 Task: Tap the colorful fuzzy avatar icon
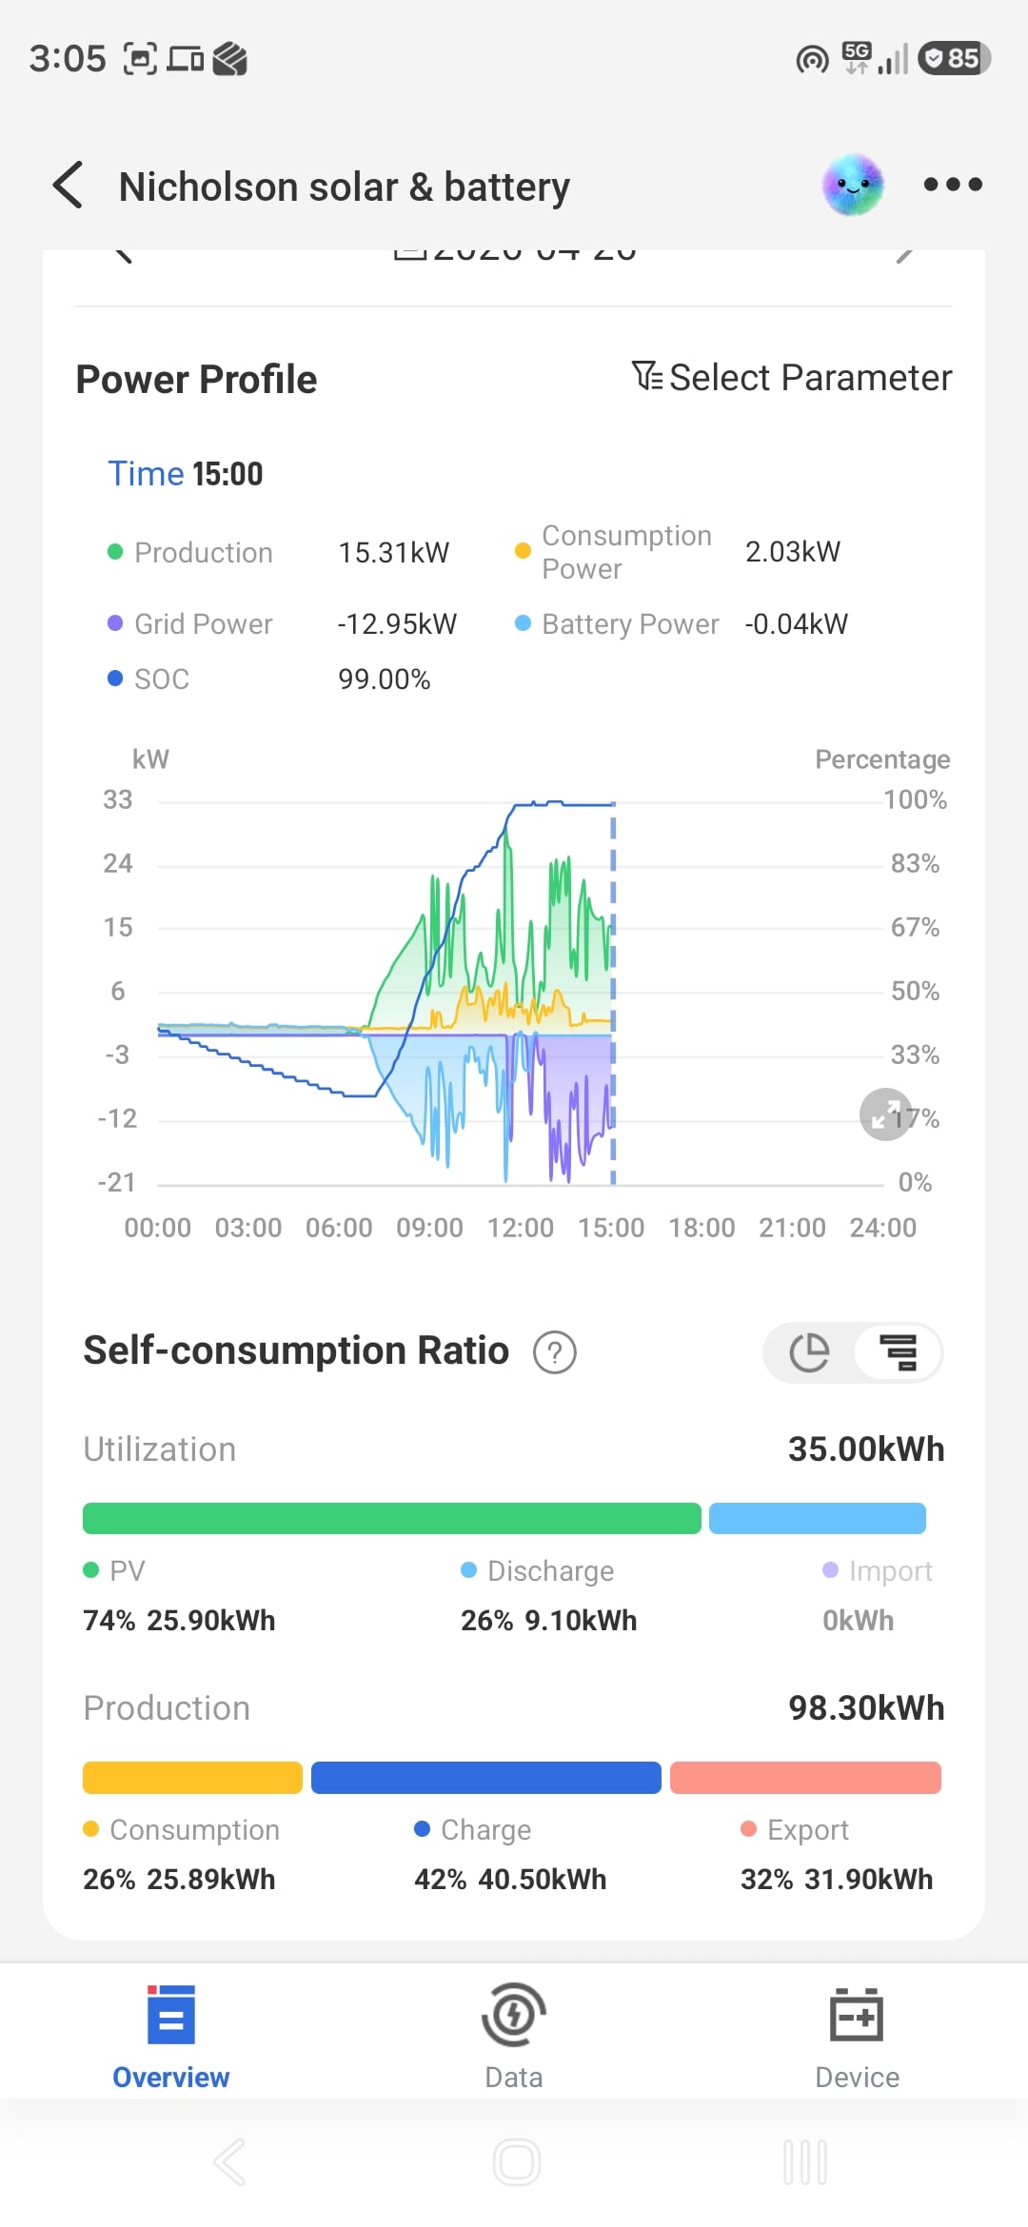click(x=853, y=185)
